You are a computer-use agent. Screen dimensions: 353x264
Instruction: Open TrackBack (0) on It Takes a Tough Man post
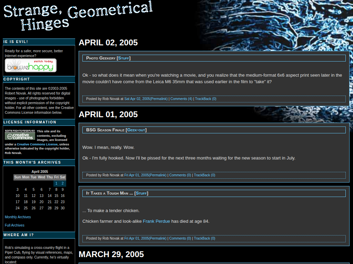[204, 239]
